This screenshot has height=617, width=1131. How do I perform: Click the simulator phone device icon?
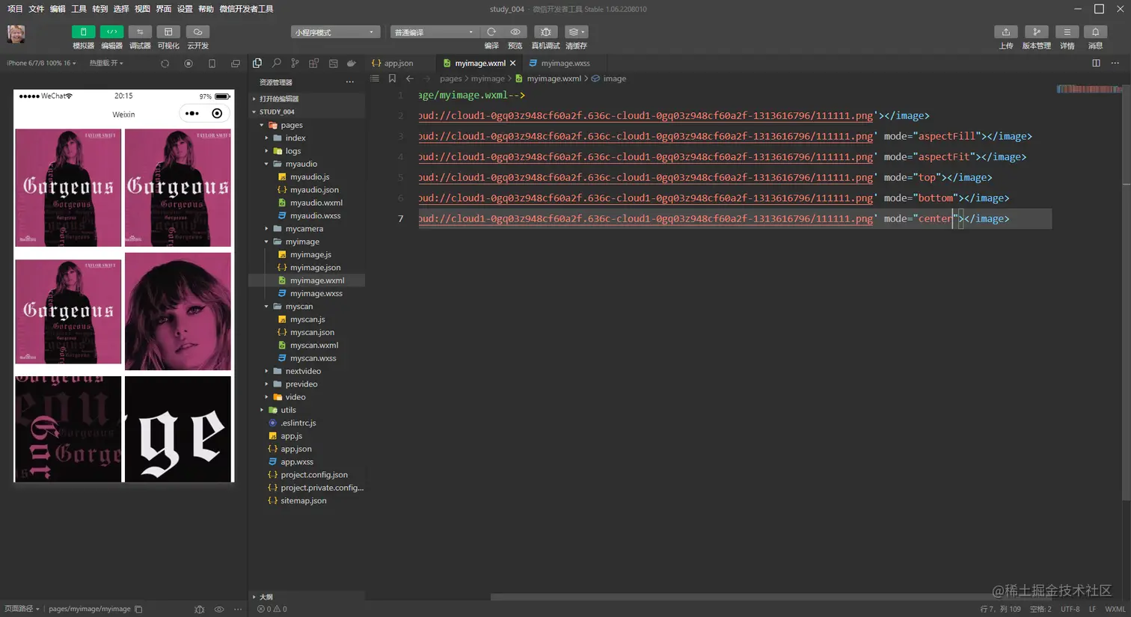(x=212, y=64)
